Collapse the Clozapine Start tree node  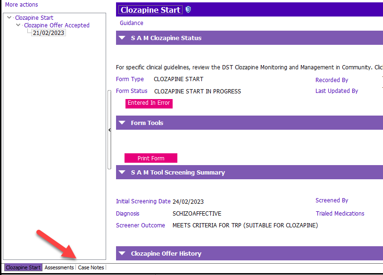(9, 17)
